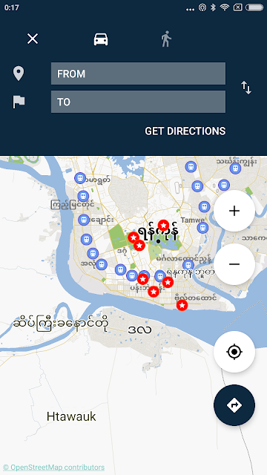
Task: Tap the location pin icon beside FROM
Action: click(x=19, y=73)
